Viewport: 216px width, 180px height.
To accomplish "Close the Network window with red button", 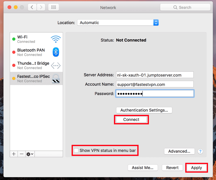I will [x=9, y=7].
